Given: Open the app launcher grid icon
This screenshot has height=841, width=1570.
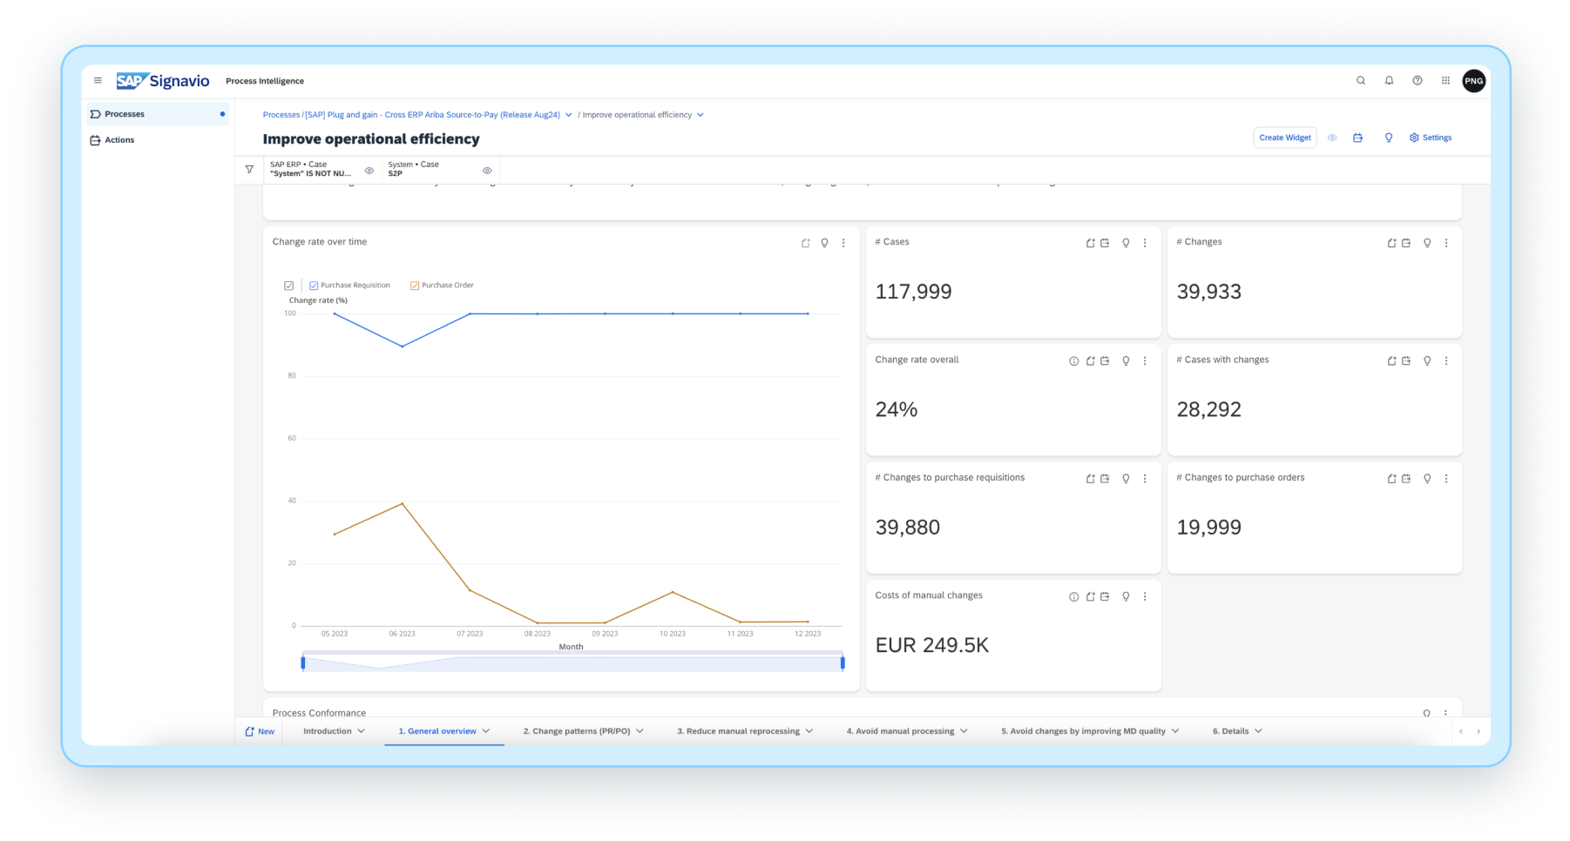Looking at the screenshot, I should coord(1445,81).
